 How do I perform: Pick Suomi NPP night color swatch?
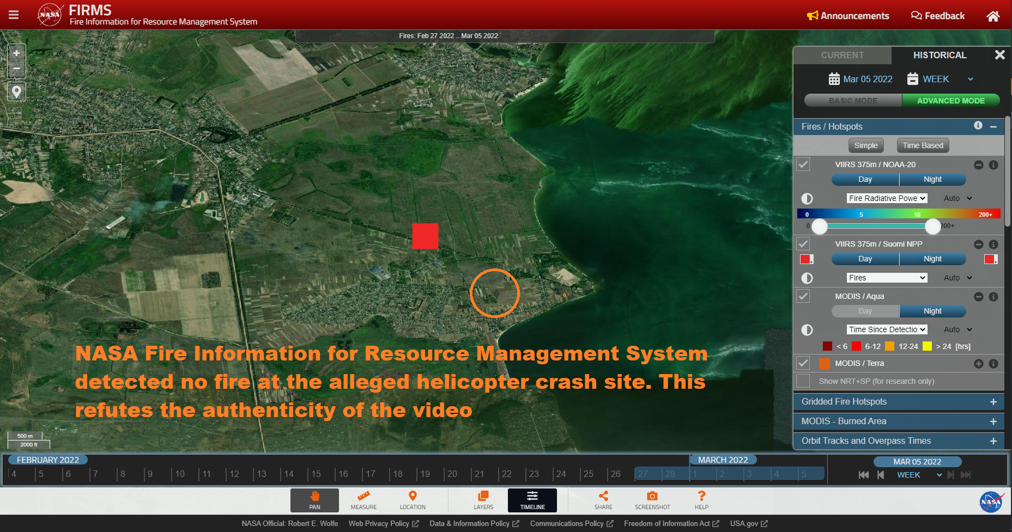click(x=991, y=259)
